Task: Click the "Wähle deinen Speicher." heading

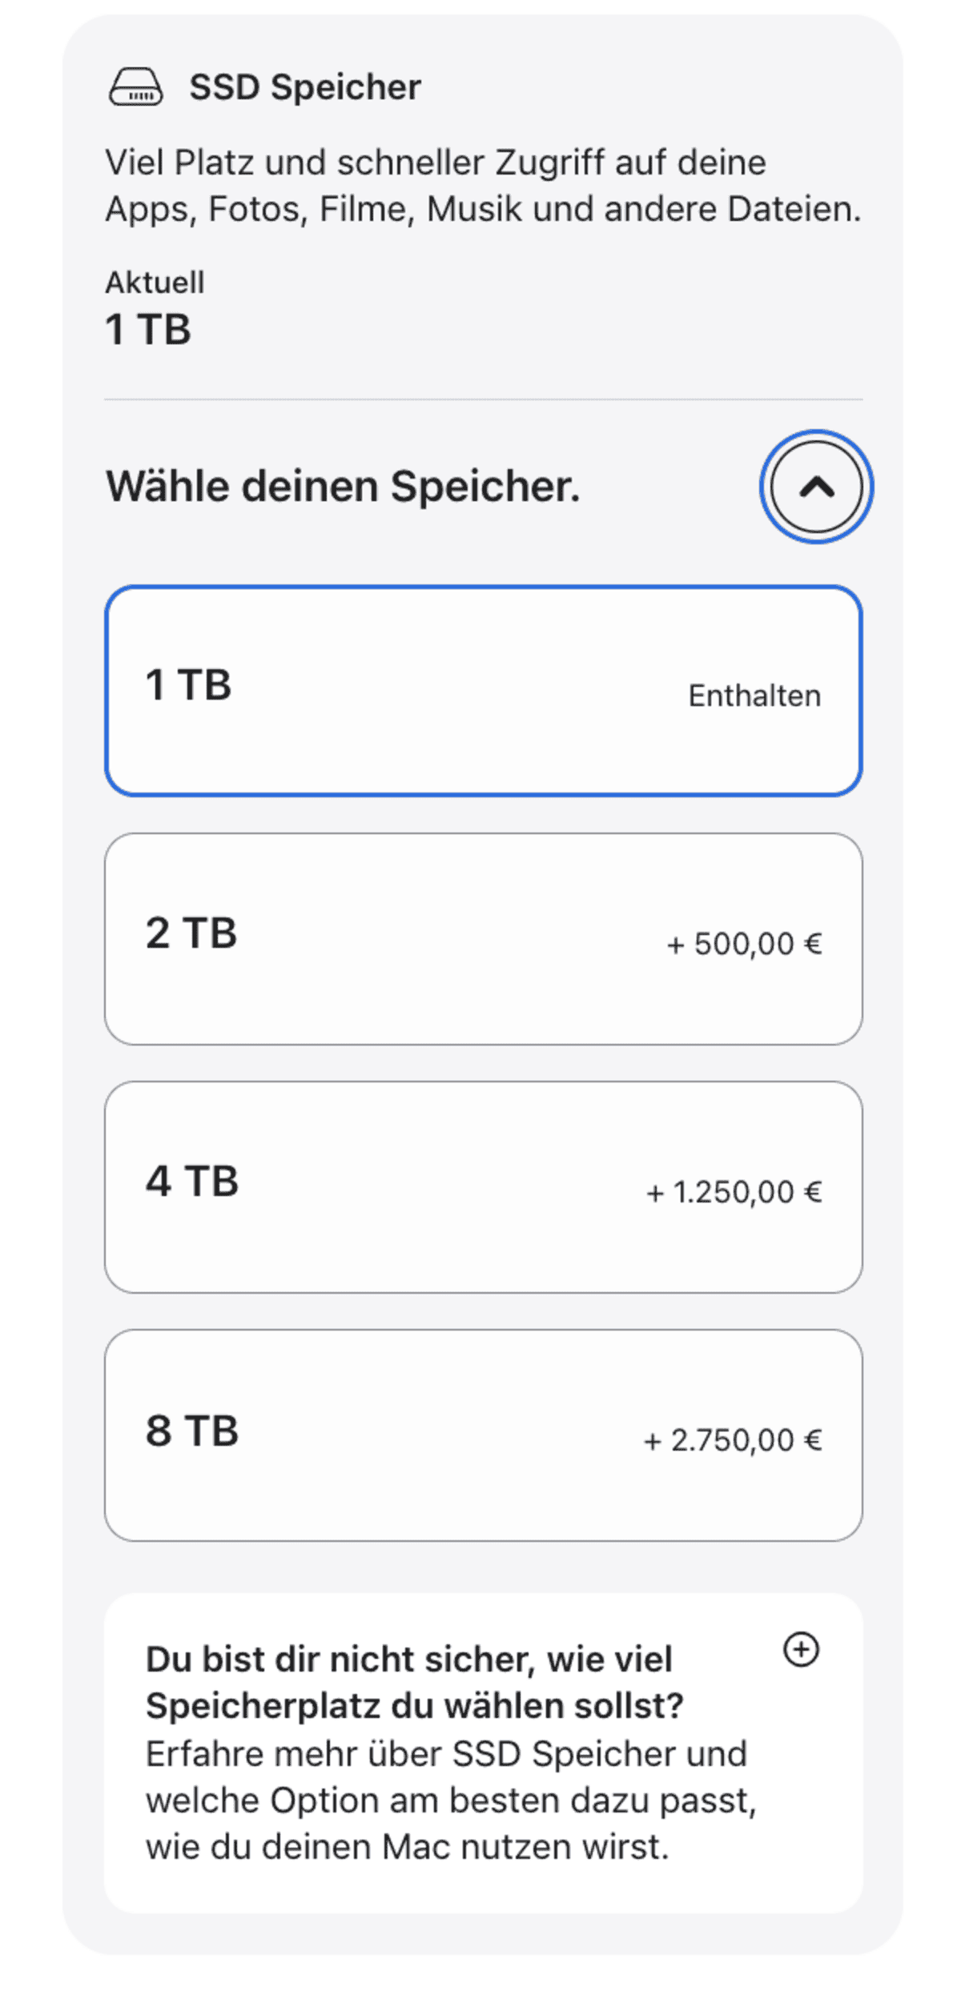Action: (x=343, y=487)
